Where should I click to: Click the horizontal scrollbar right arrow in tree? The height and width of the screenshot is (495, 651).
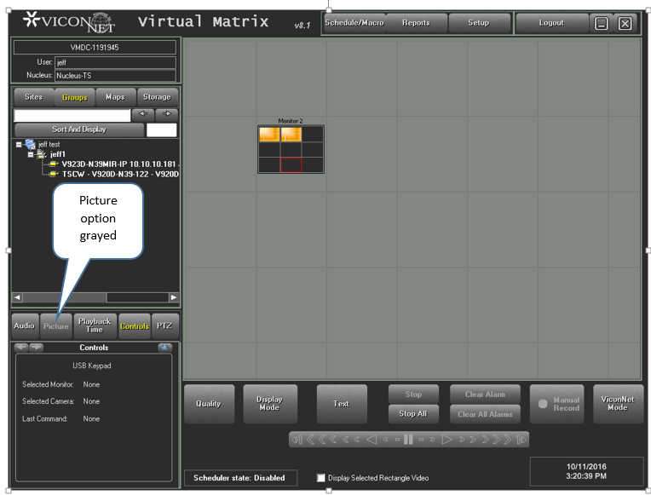[174, 297]
